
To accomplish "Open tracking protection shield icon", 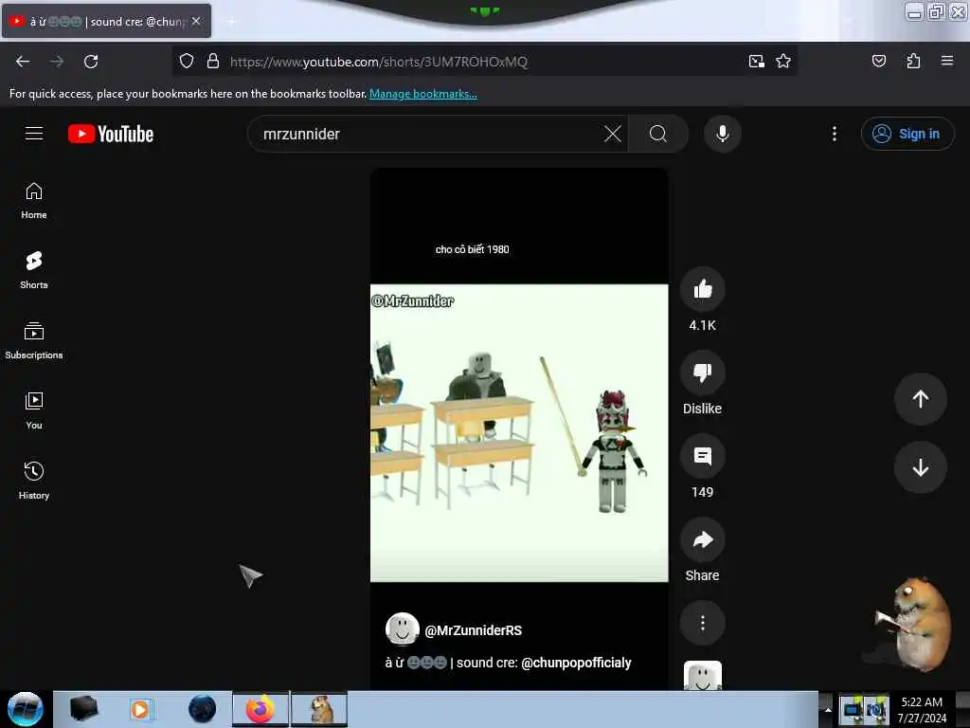I will click(x=187, y=62).
